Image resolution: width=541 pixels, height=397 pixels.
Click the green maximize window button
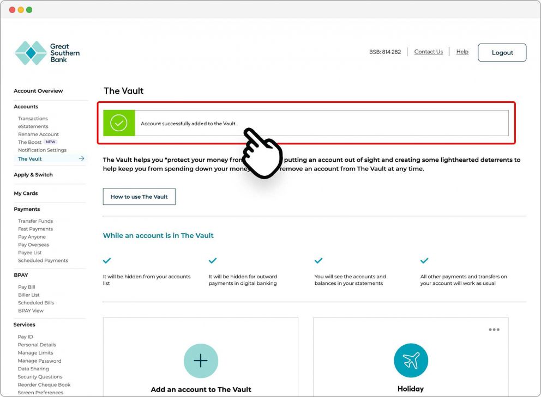coord(29,10)
